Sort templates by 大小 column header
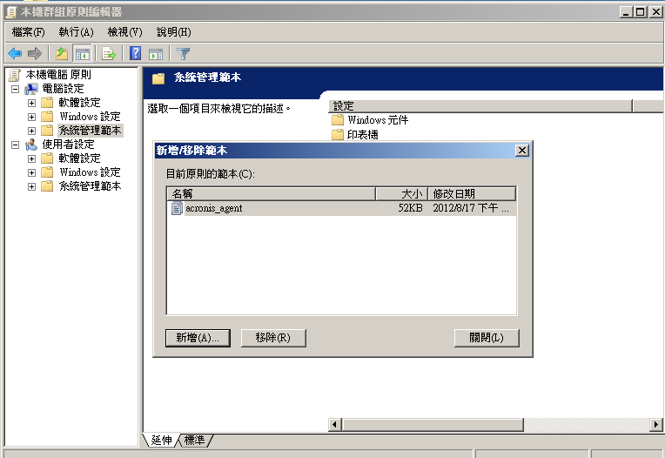The image size is (665, 458). coord(401,194)
